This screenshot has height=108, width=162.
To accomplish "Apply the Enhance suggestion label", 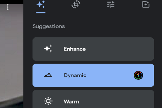I will [75, 49].
